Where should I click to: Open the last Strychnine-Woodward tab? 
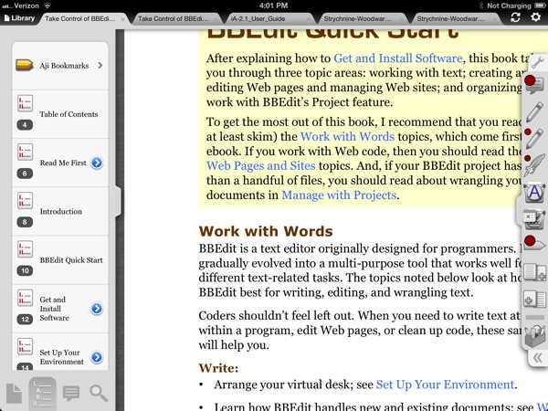point(450,18)
